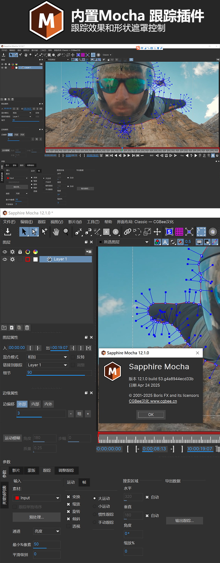Open the 混合模式 blend mode dropdown
Viewport: 220px width, 563px height.
point(48,357)
